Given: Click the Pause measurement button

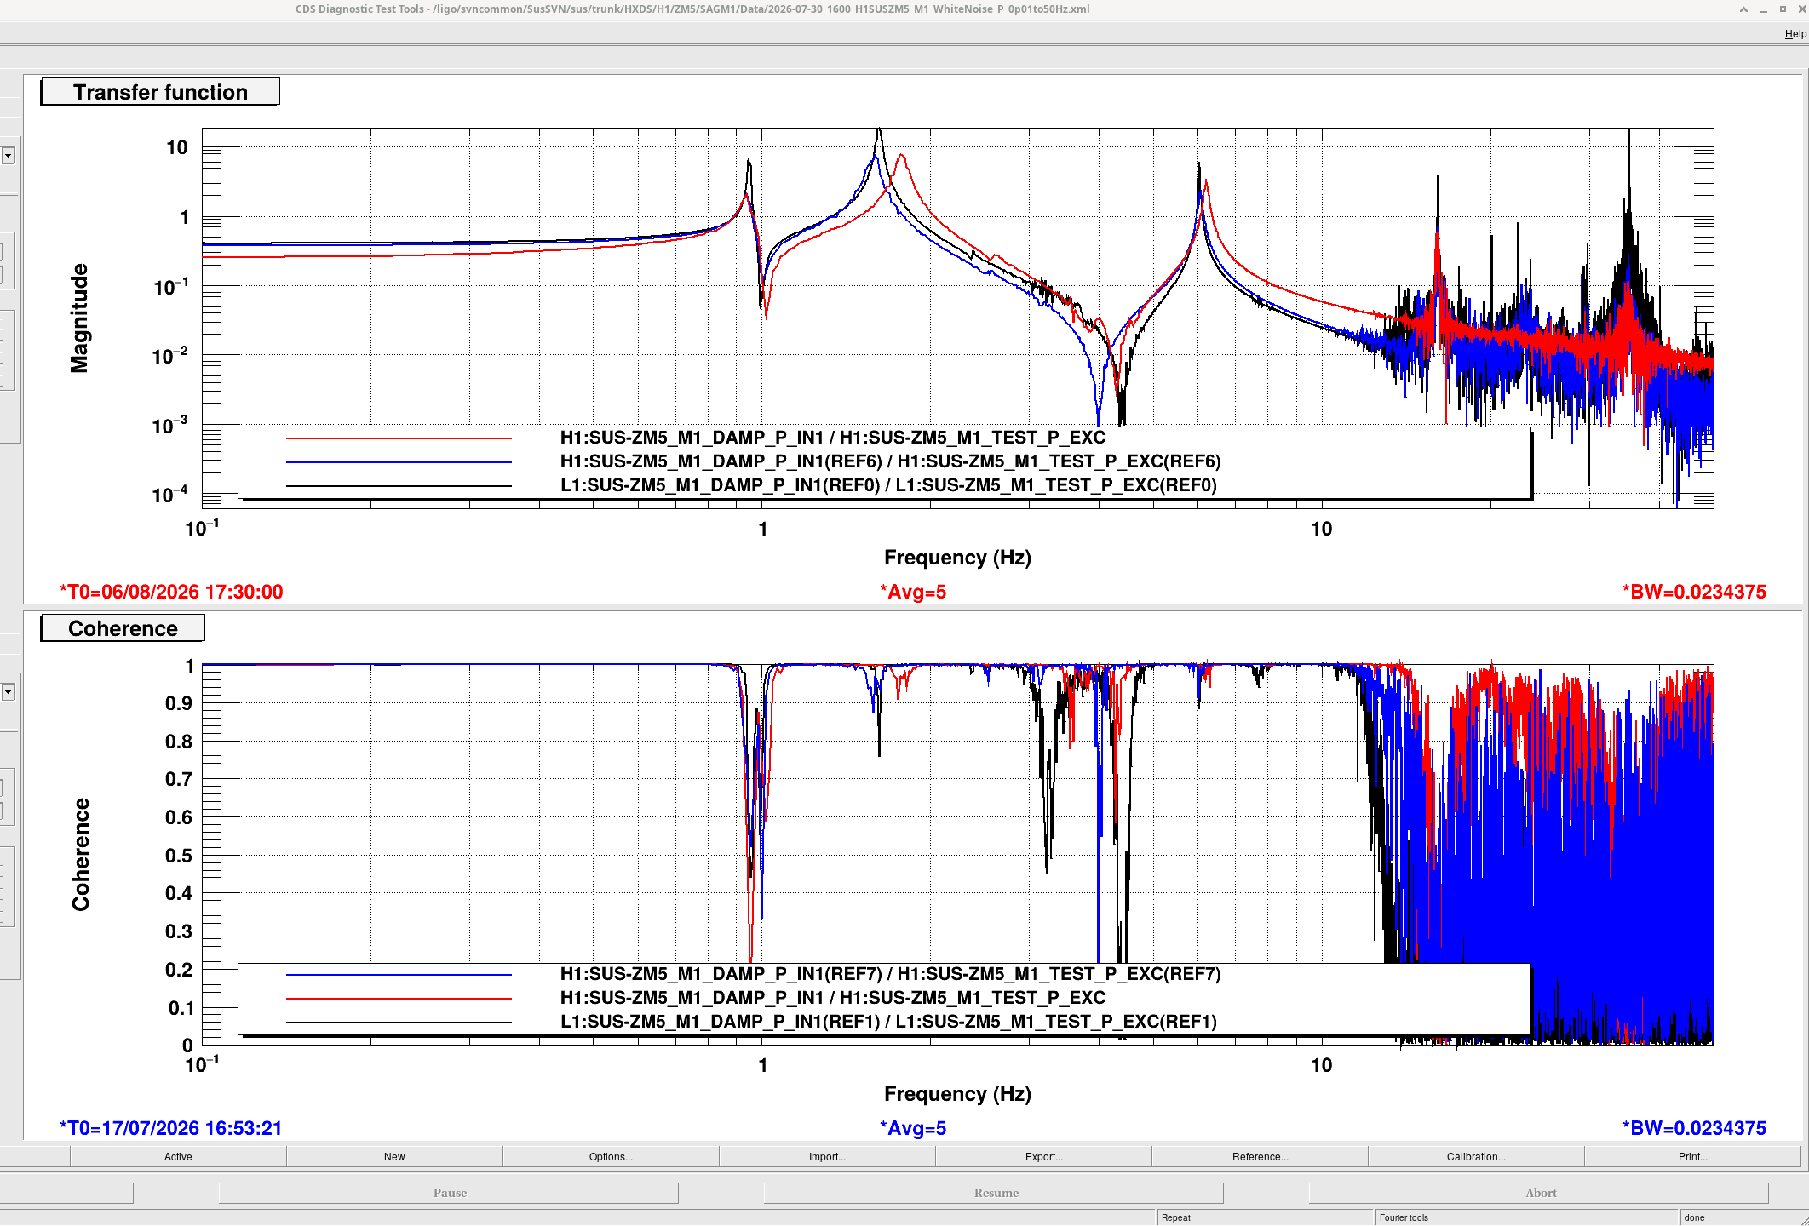Looking at the screenshot, I should click(449, 1193).
